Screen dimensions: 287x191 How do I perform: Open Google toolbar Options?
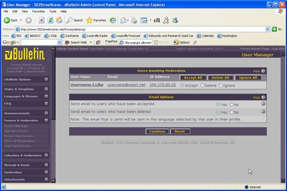click(182, 43)
